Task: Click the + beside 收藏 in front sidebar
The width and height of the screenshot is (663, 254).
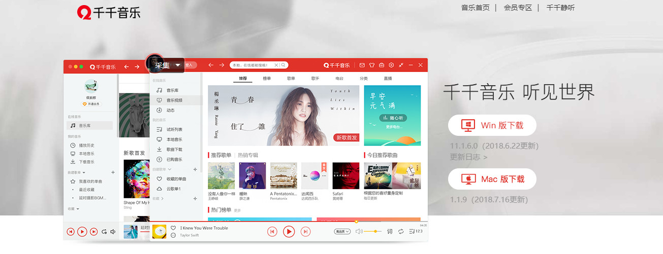Action: click(195, 199)
